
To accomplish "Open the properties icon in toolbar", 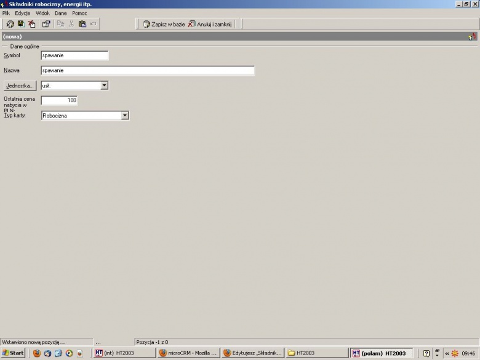I will tap(46, 24).
